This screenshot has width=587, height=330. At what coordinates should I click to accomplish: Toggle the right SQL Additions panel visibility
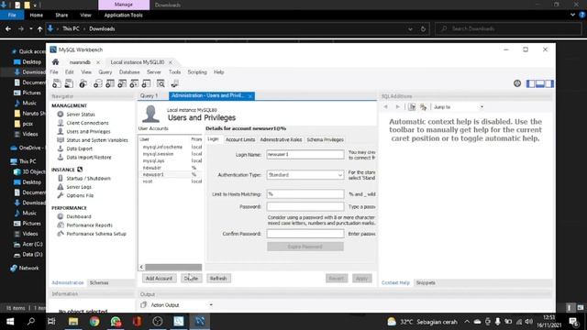click(548, 83)
